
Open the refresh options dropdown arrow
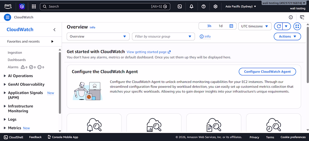tap(287, 26)
